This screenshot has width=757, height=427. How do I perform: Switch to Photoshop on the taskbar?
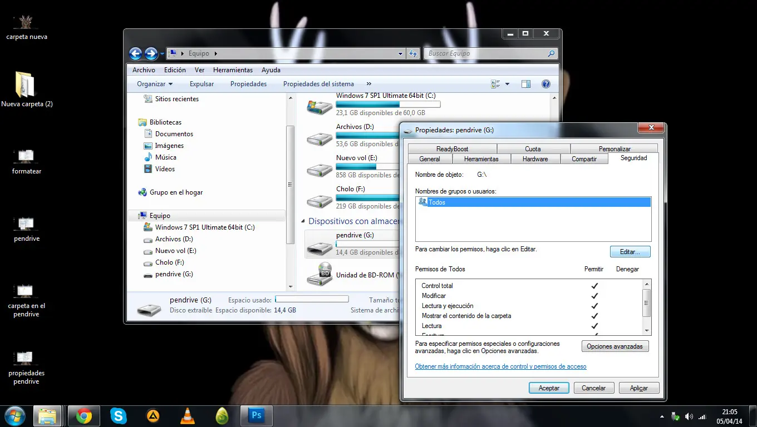coord(256,416)
